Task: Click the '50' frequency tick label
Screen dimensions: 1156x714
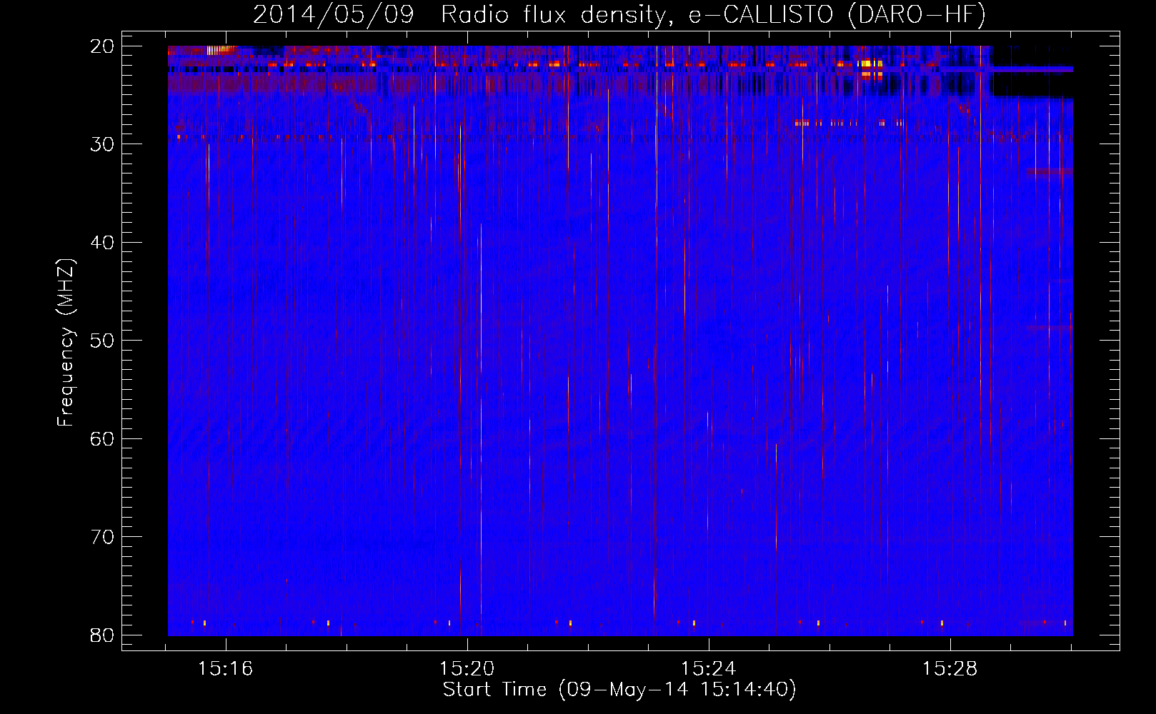Action: [102, 341]
